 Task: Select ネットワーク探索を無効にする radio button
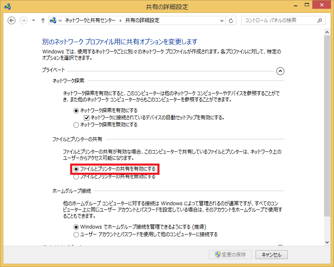tap(76, 125)
